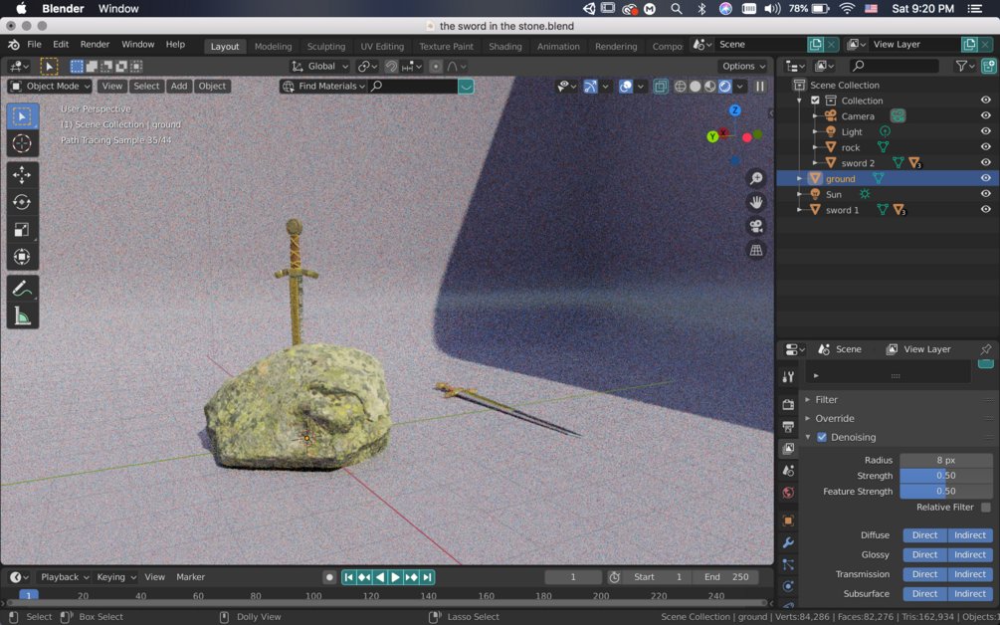Toggle snapping magnet button
The image size is (1000, 625).
click(x=391, y=67)
